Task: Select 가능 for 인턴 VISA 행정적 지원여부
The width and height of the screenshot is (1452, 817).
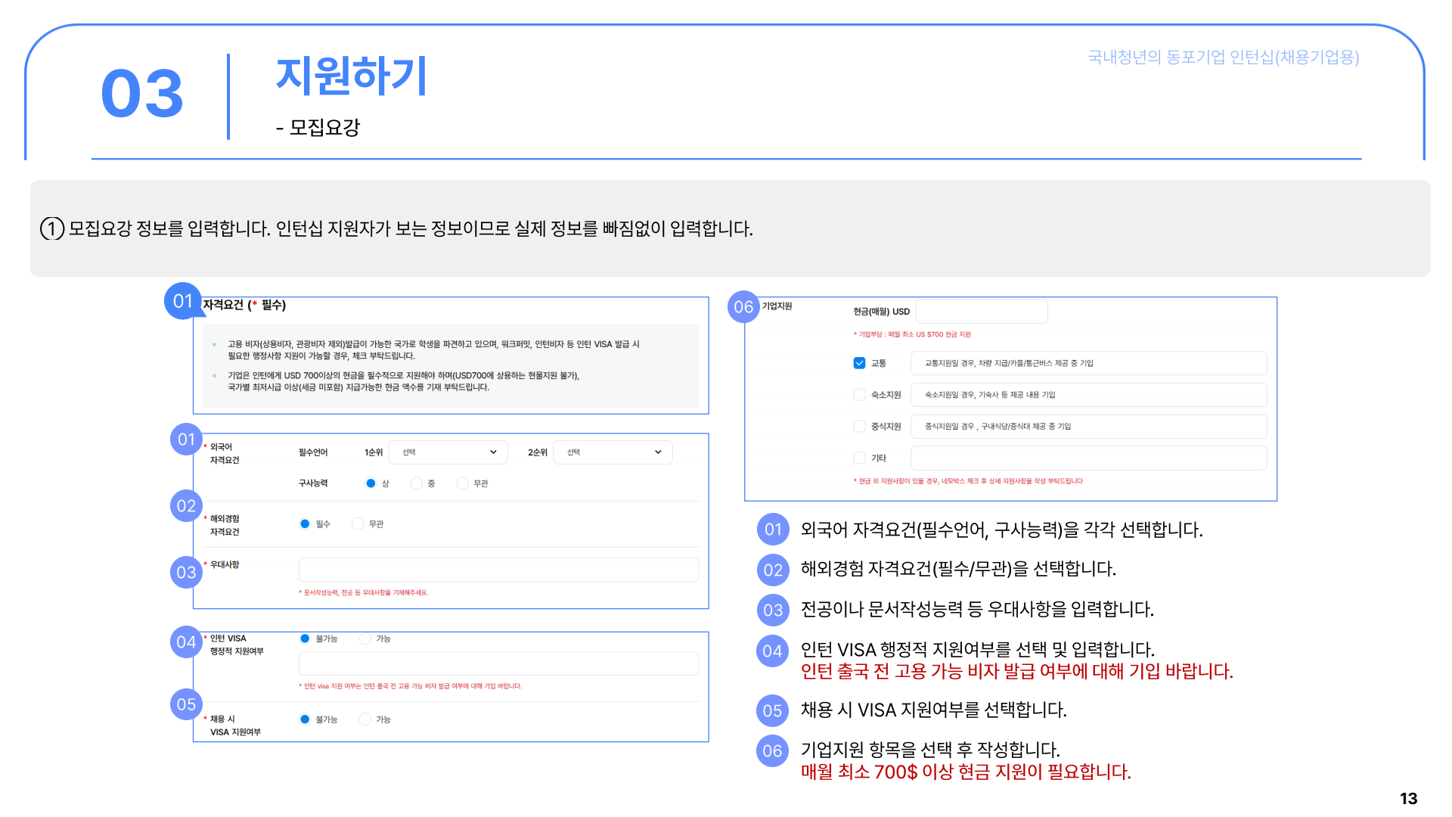Action: point(365,638)
